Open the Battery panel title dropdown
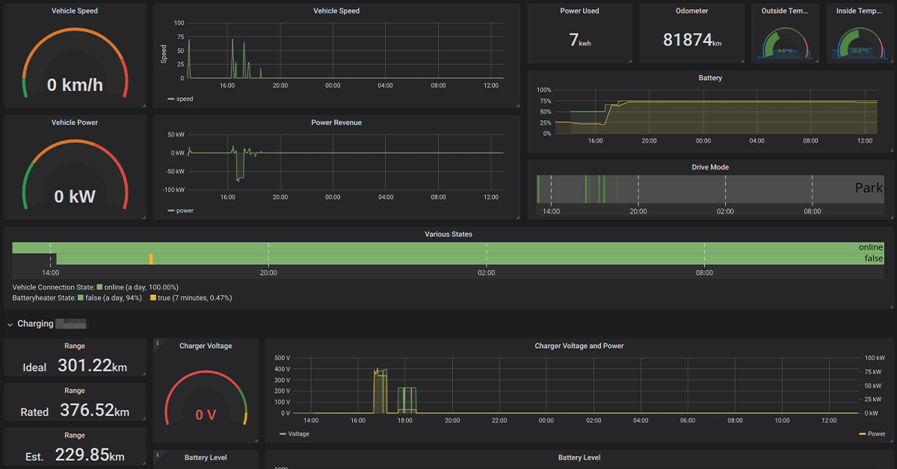Screen dimensions: 897x469 coord(710,78)
